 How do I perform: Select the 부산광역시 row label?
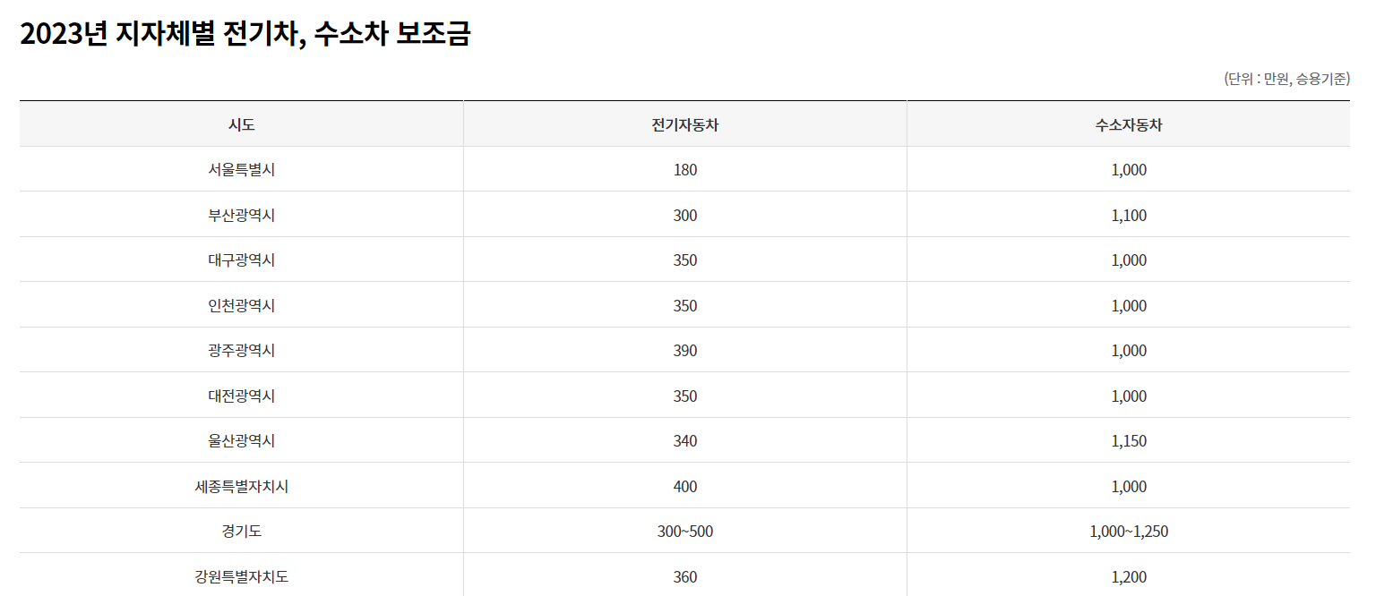(x=242, y=216)
